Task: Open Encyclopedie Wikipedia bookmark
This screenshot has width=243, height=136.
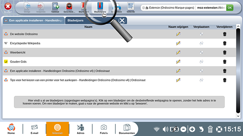Action: (25, 43)
